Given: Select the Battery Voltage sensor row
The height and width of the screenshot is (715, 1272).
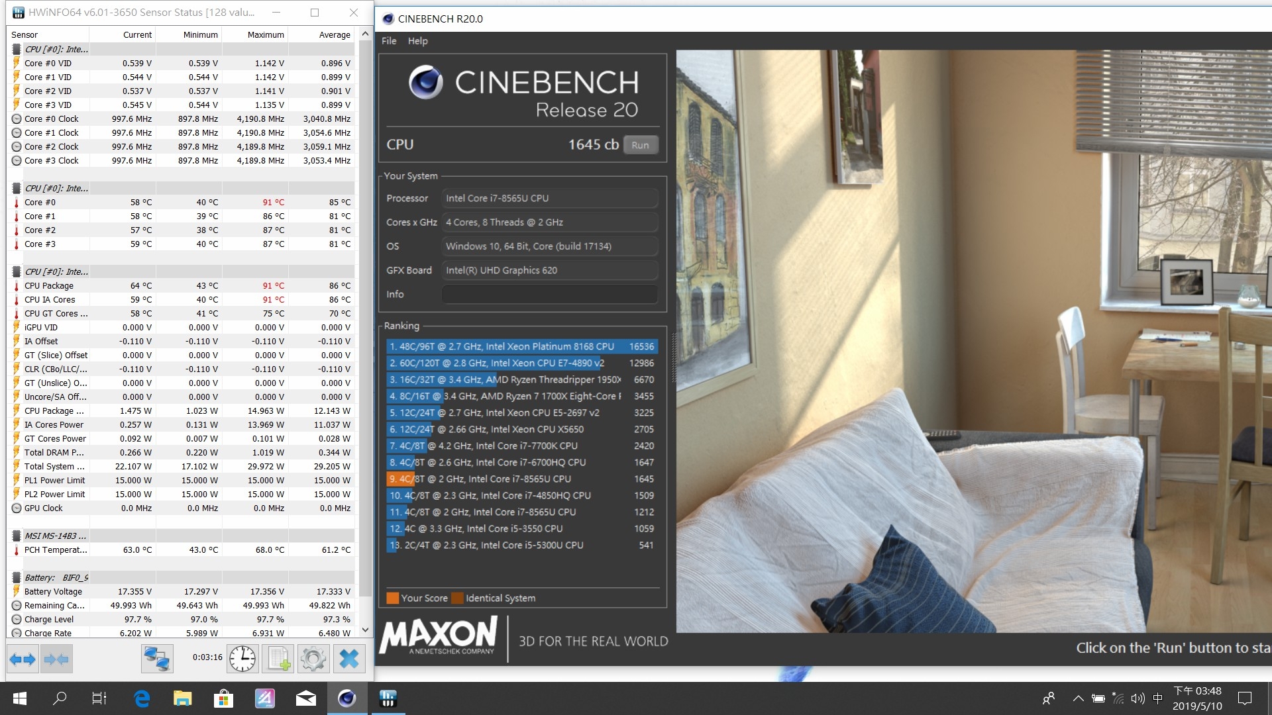Looking at the screenshot, I should 182,591.
